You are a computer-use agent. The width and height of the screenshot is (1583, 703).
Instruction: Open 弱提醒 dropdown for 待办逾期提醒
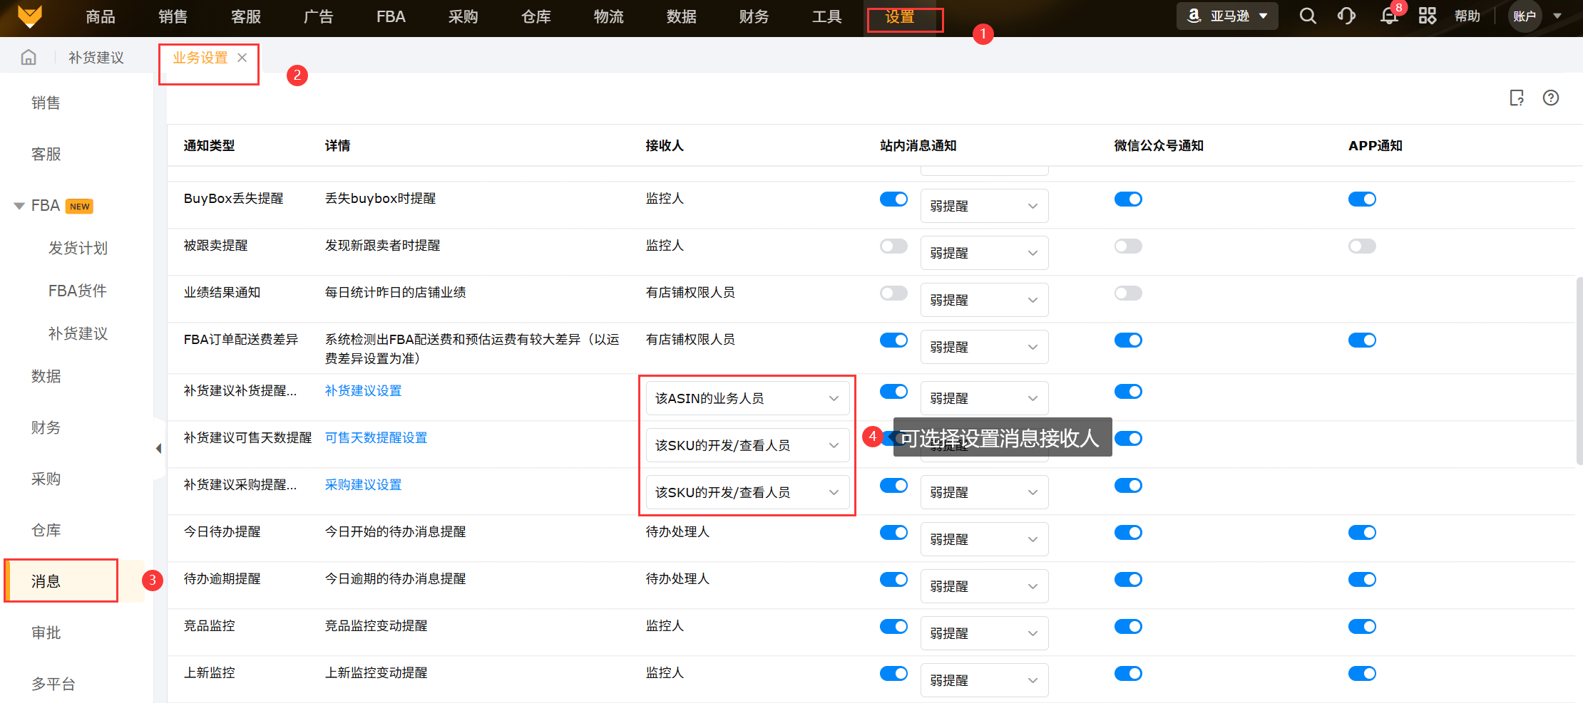[x=984, y=586]
